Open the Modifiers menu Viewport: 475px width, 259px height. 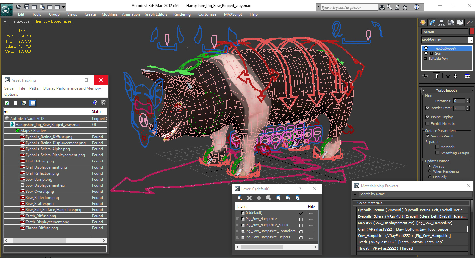pyautogui.click(x=110, y=14)
